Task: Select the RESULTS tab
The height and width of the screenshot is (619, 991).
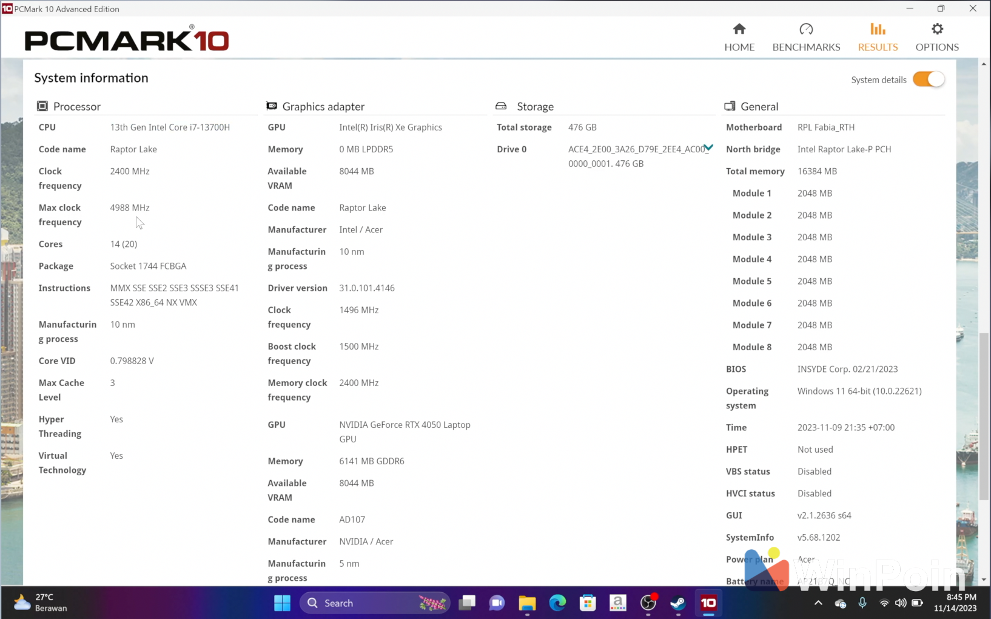Action: pos(878,38)
